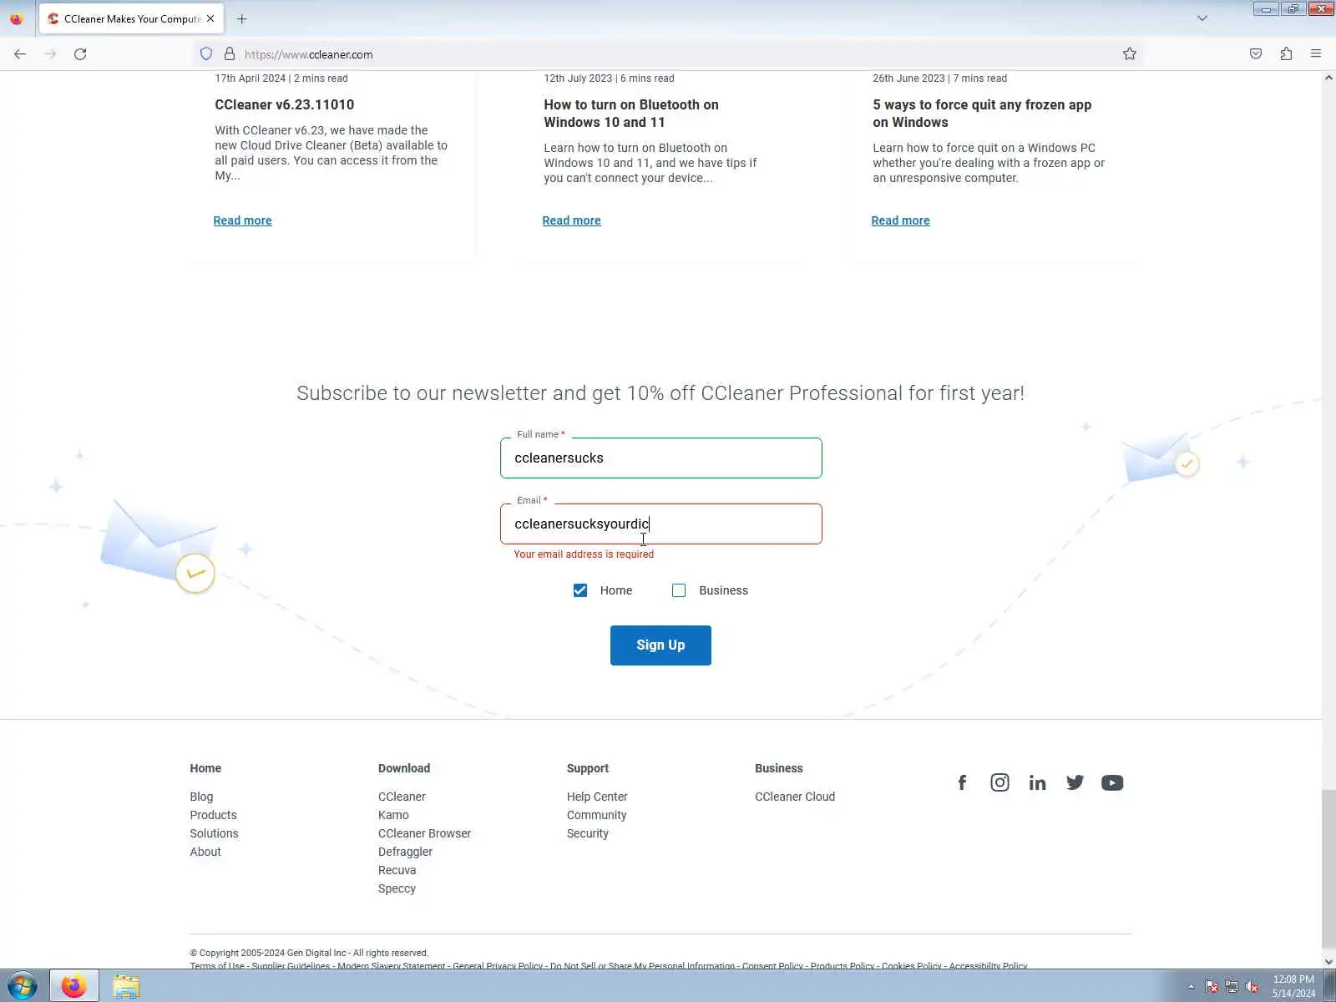The height and width of the screenshot is (1002, 1336).
Task: List all tabs dropdown arrow
Action: [1202, 18]
